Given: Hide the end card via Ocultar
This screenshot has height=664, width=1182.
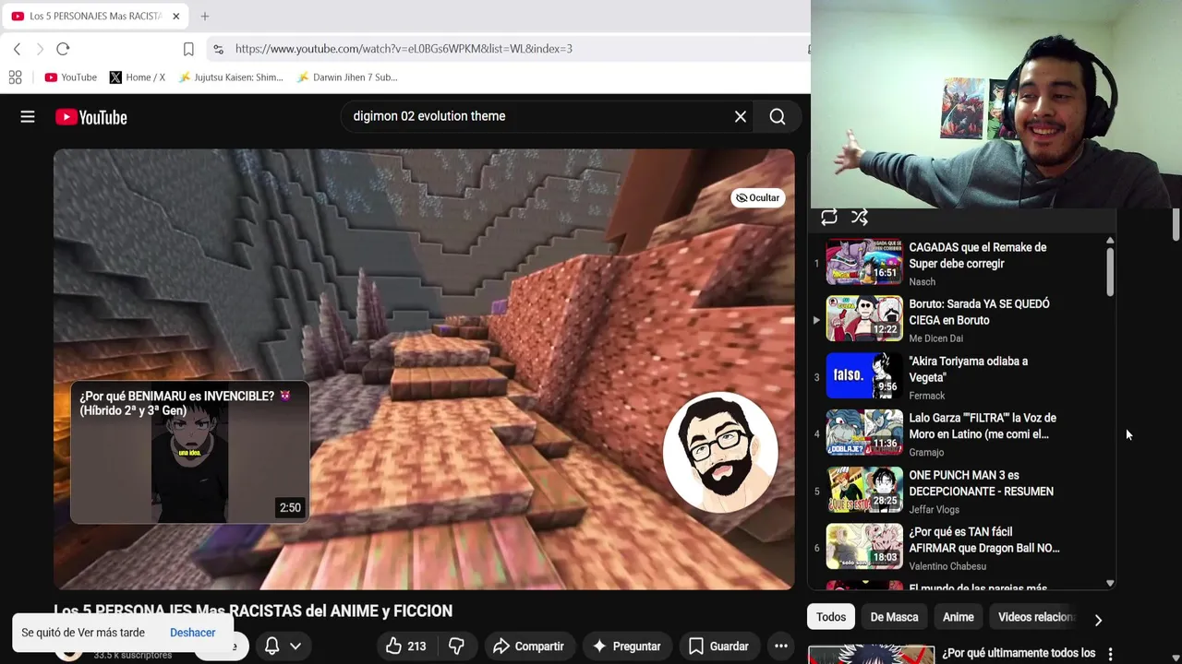Looking at the screenshot, I should click(x=757, y=197).
